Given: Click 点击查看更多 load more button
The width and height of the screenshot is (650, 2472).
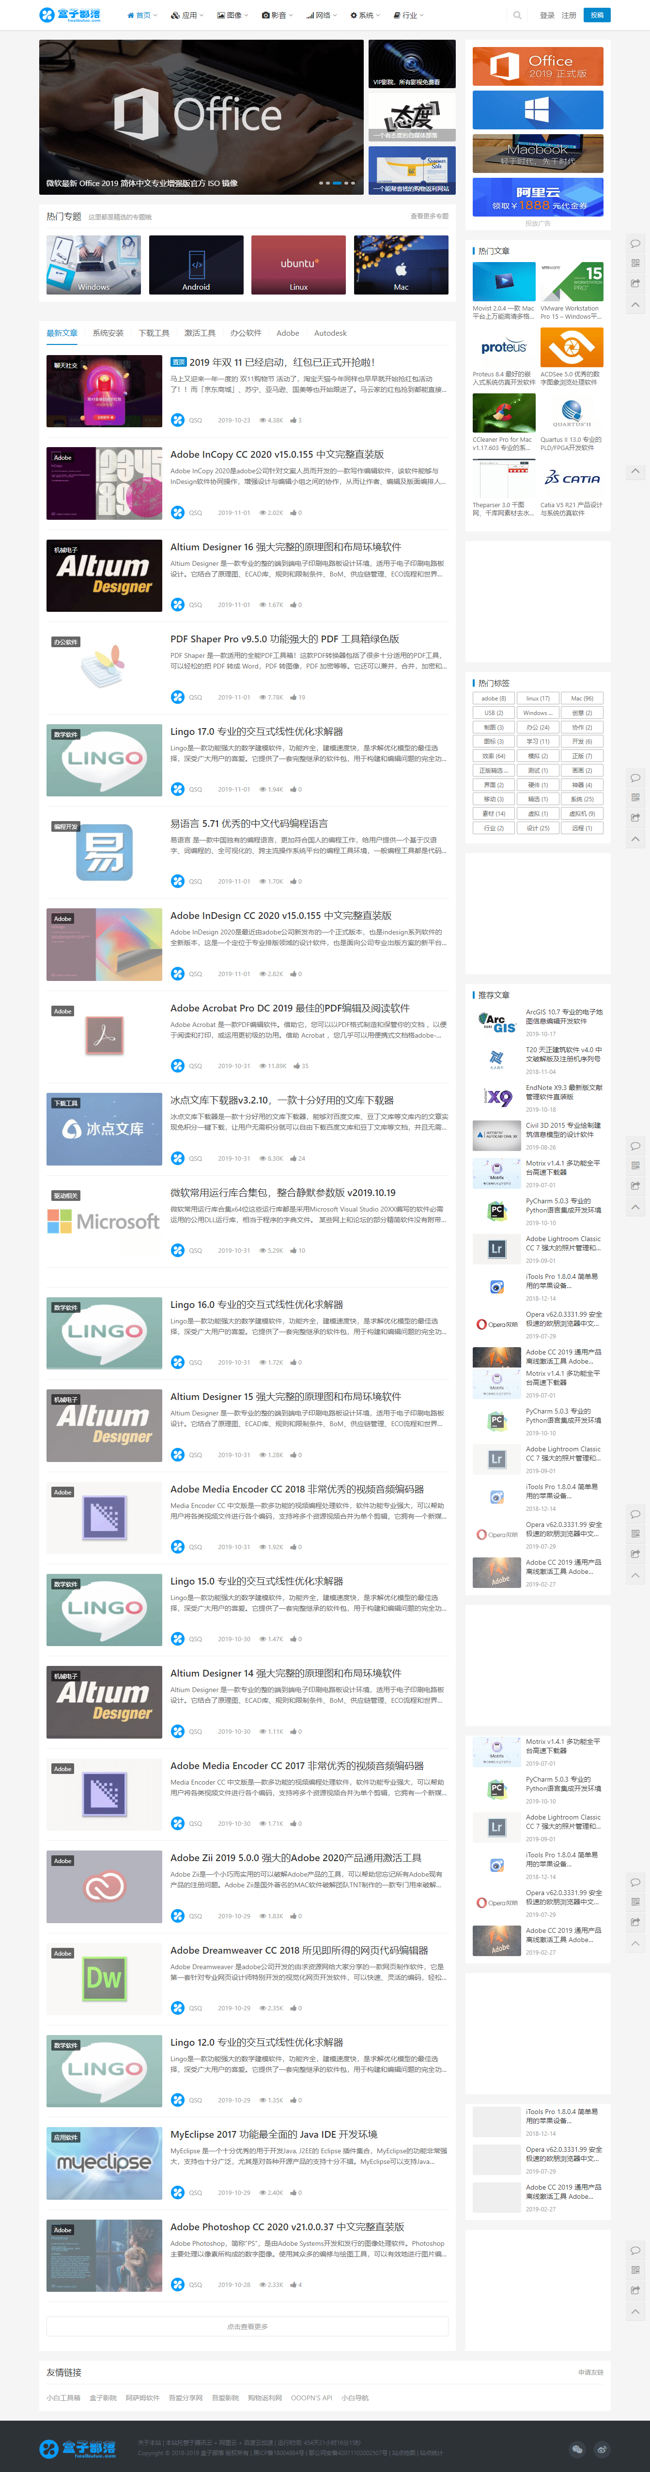Looking at the screenshot, I should click(247, 2326).
